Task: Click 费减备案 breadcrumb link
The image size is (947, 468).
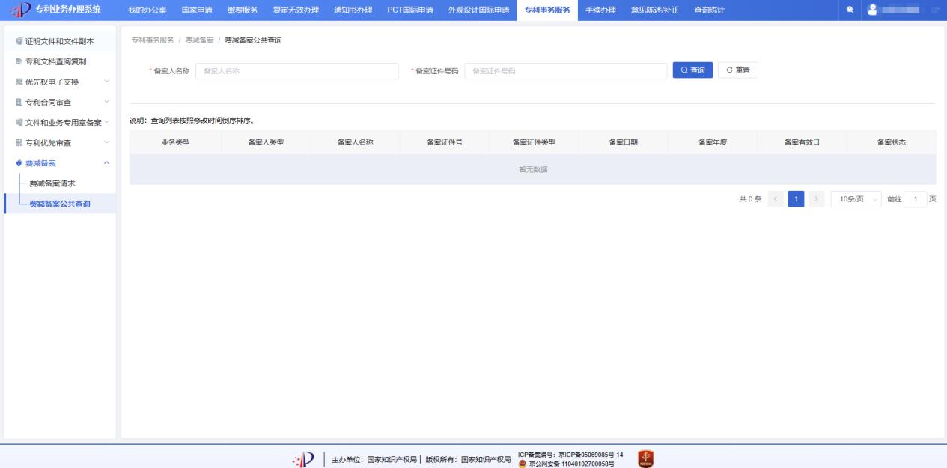Action: pyautogui.click(x=199, y=40)
